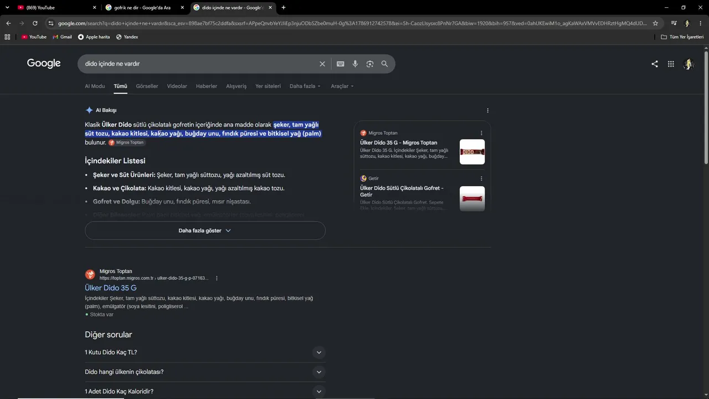Switch to the Alışveriş tab
Screen dimensions: 709x399
pos(237,86)
